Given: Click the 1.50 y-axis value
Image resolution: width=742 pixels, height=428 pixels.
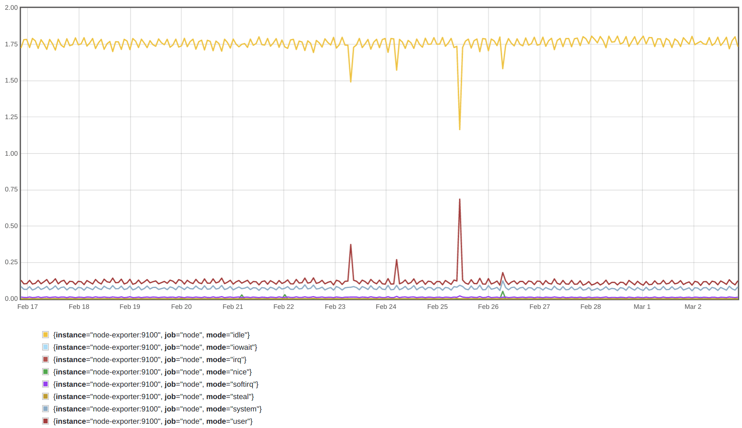Looking at the screenshot, I should (11, 80).
